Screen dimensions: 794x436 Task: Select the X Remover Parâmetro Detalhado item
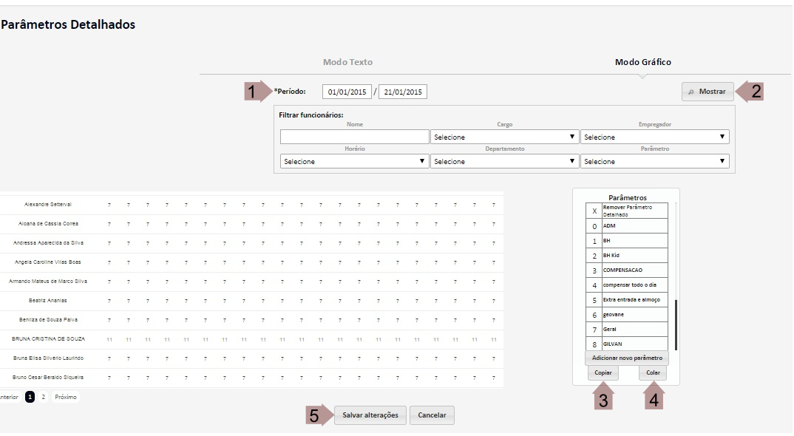click(x=627, y=211)
